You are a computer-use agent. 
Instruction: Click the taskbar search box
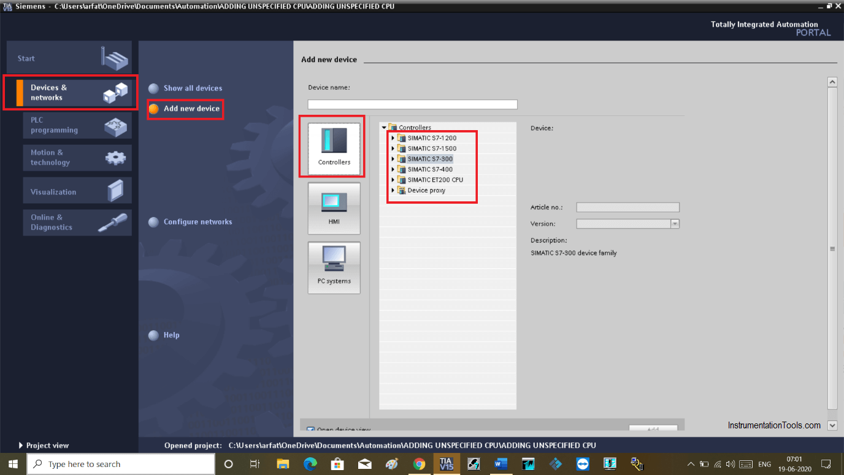click(121, 464)
